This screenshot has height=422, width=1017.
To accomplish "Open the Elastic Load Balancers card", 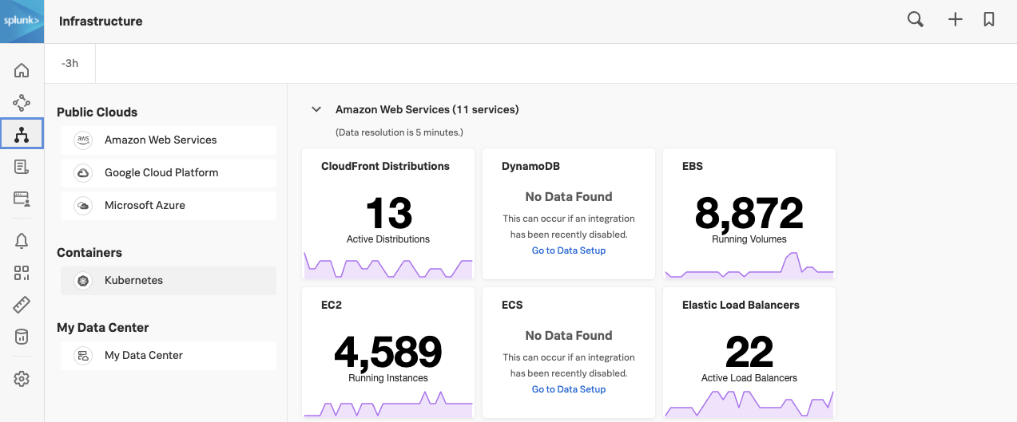I will point(749,353).
